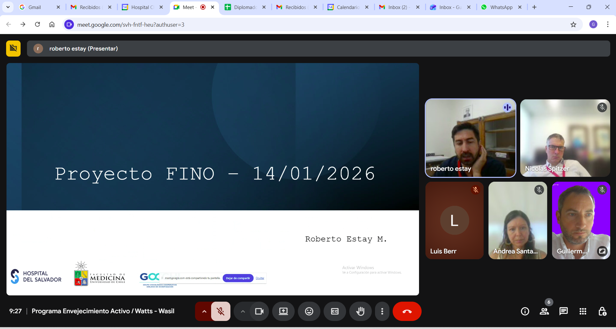This screenshot has width=616, height=329.
Task: Open the emoji reactions button
Action: coord(309,311)
